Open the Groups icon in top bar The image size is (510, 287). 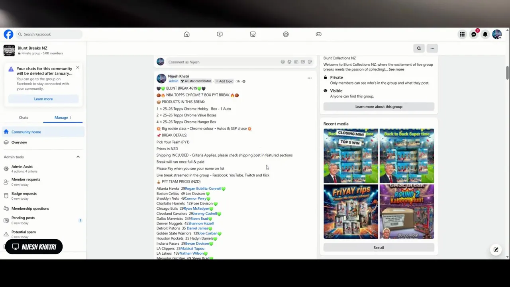pyautogui.click(x=286, y=34)
